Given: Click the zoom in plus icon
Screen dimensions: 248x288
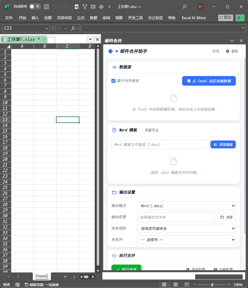Looking at the screenshot, I should tap(228, 285).
